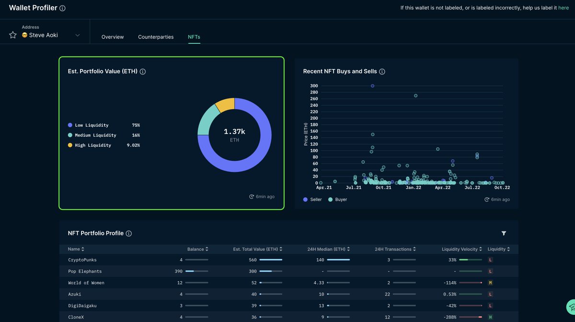Expand the wallet address dropdown
Image resolution: width=575 pixels, height=322 pixels.
77,35
